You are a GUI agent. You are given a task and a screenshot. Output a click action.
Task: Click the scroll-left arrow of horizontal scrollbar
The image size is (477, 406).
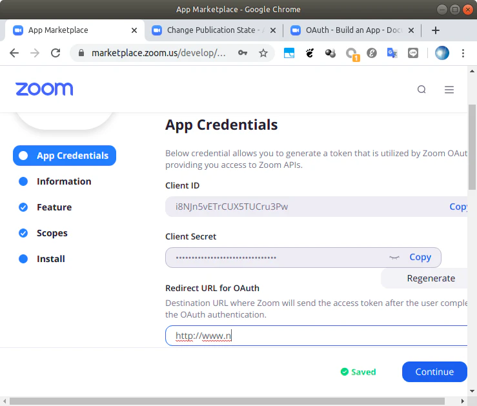point(5,401)
